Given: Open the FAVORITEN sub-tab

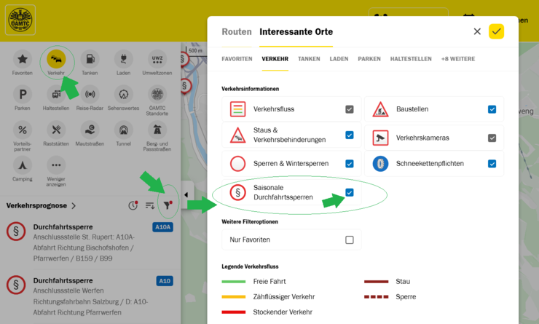Looking at the screenshot, I should click(x=237, y=59).
